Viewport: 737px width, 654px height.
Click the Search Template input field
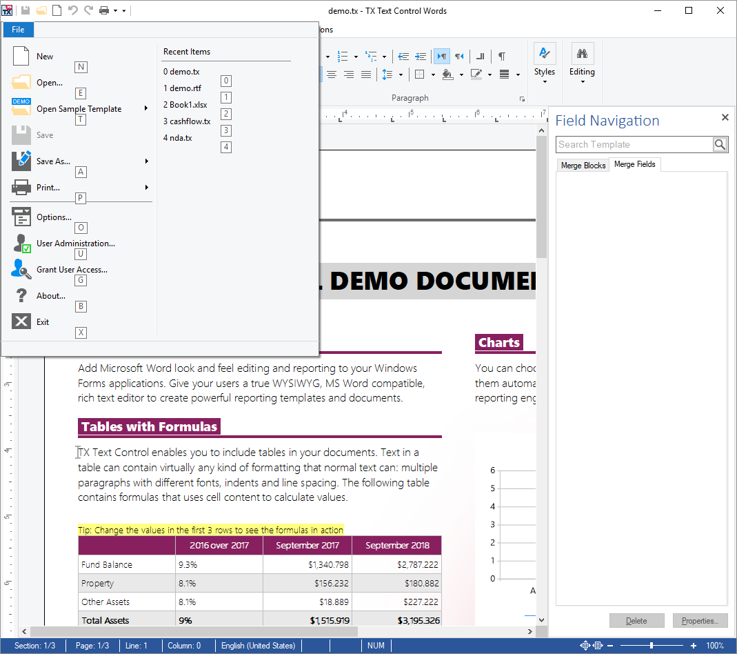(634, 144)
